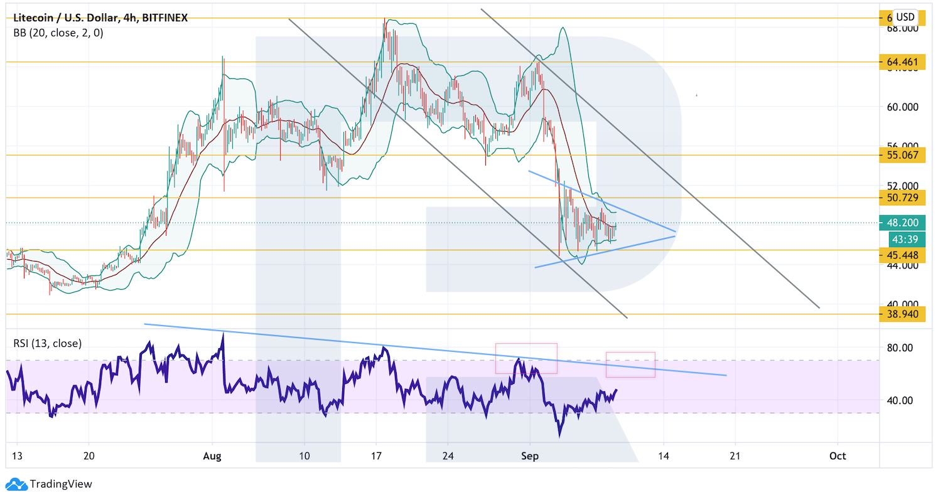Viewport: 938px width, 500px height.
Task: Click the 14 date label on time axis
Action: 663,455
